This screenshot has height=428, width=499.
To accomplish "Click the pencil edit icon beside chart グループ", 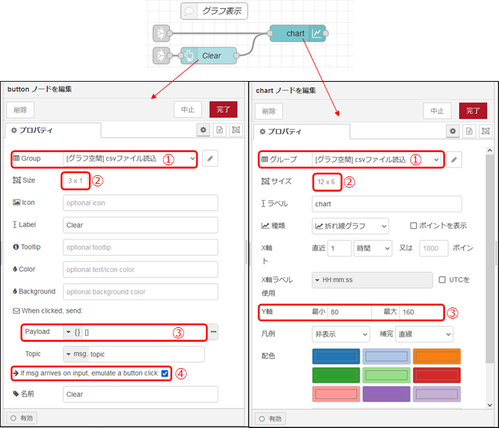I will point(454,159).
